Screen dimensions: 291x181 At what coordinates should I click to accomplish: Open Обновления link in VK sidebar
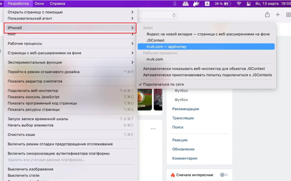[x=183, y=149]
